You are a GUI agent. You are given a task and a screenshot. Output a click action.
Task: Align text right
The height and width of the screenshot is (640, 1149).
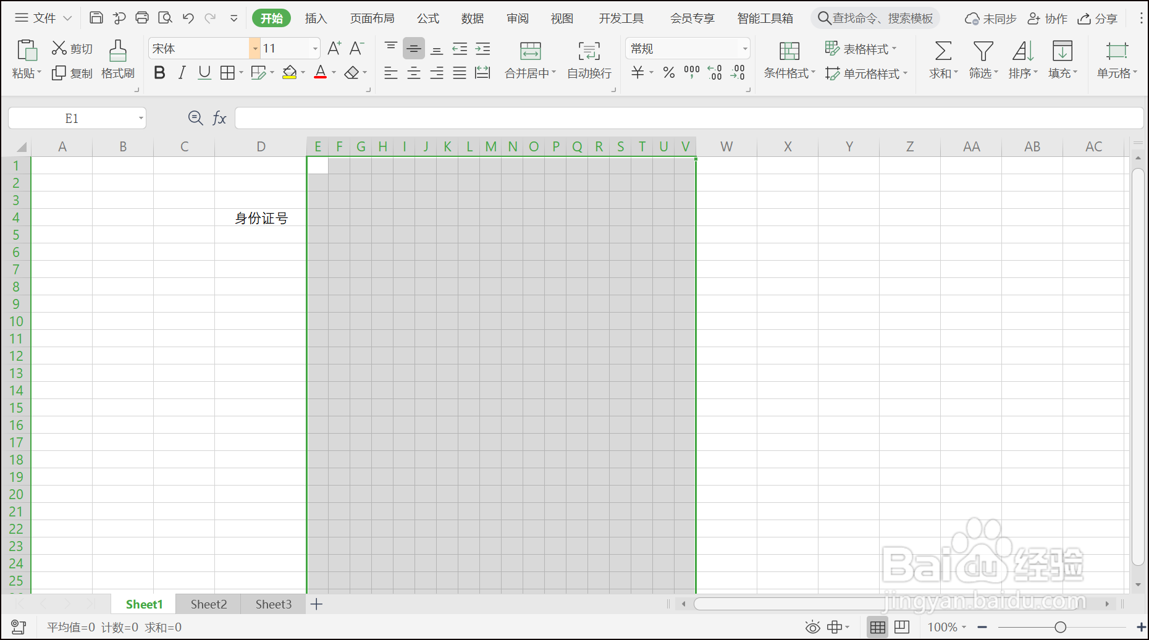click(x=437, y=73)
